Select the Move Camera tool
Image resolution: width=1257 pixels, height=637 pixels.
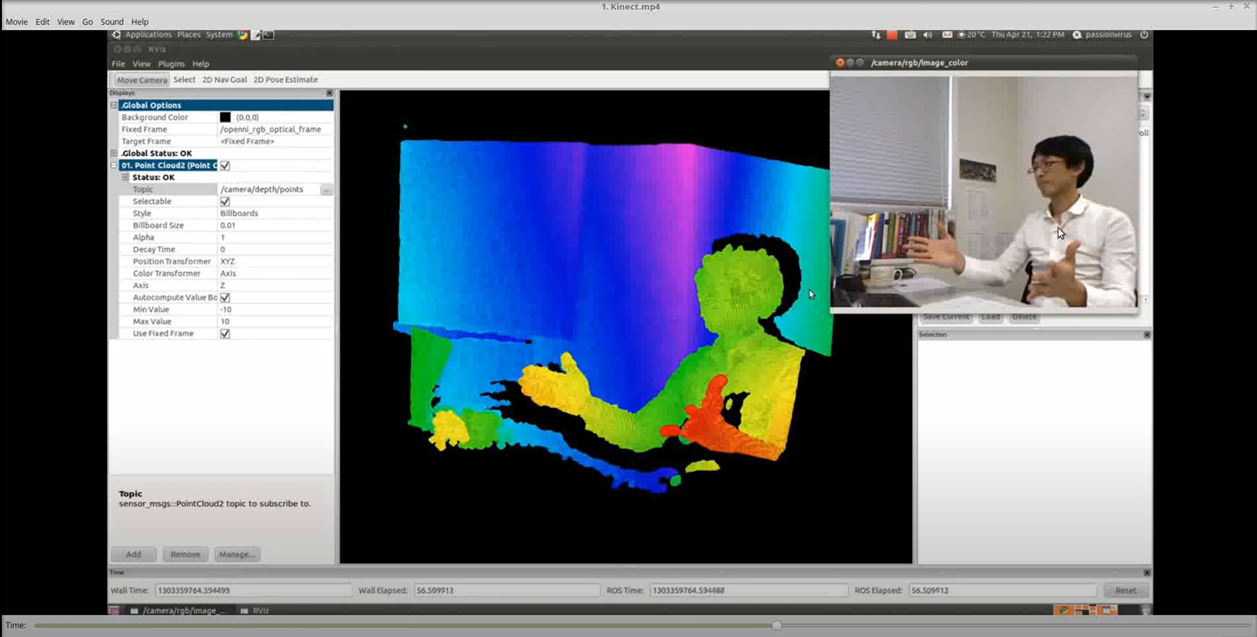coord(142,80)
